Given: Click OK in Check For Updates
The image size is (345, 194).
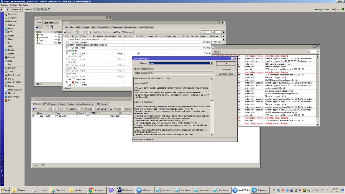Looking at the screenshot, I should [x=226, y=64].
